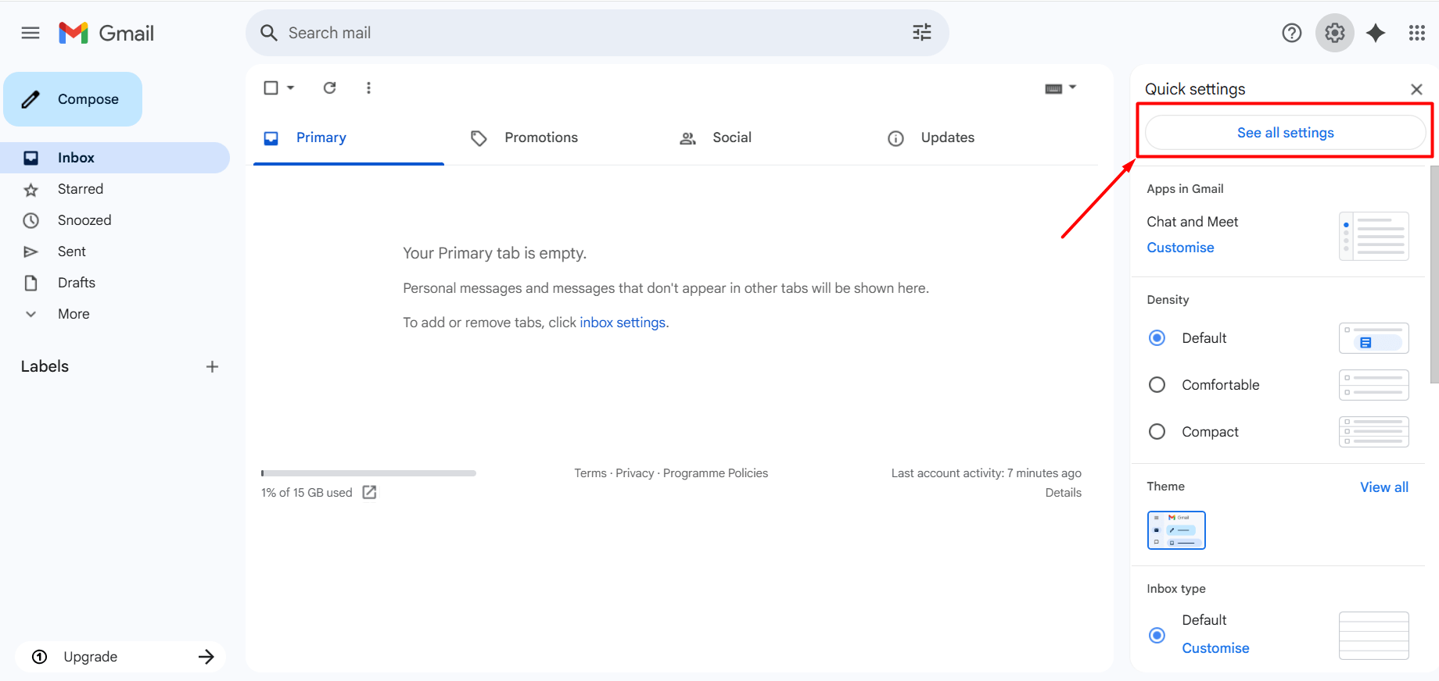Open the Support help icon
Screen dimensions: 1439x681
(x=1292, y=33)
